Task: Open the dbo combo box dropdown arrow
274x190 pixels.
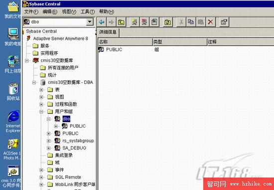Action: tap(90, 22)
